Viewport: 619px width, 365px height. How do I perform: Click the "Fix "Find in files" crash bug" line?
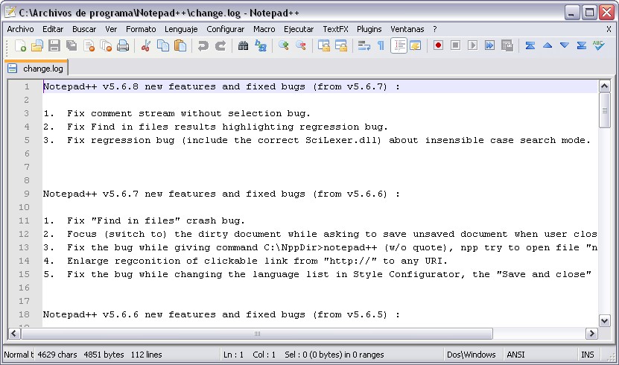tap(144, 220)
